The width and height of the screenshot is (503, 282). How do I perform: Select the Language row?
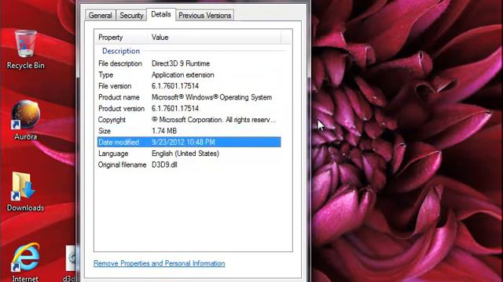tap(189, 154)
